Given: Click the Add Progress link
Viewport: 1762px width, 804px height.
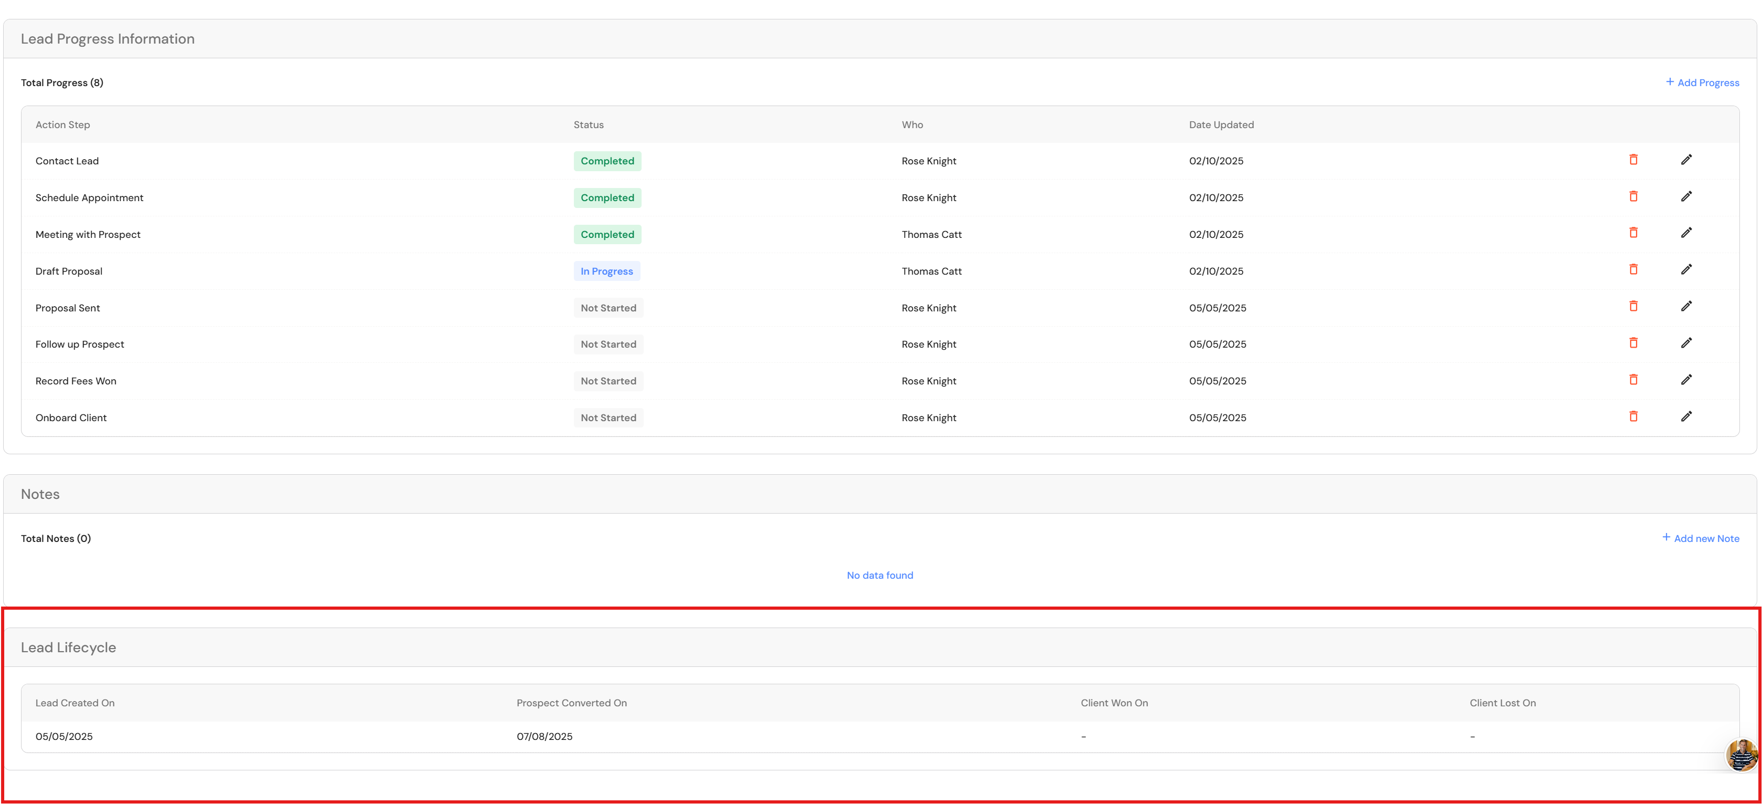Looking at the screenshot, I should tap(1702, 83).
